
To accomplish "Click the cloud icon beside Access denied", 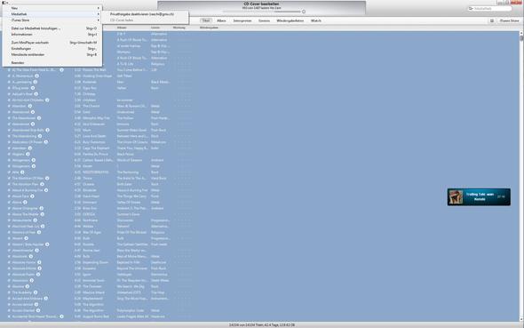I will coord(36,305).
